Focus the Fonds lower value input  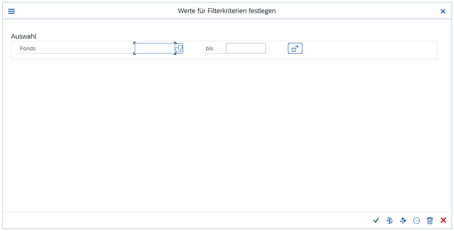pos(155,49)
